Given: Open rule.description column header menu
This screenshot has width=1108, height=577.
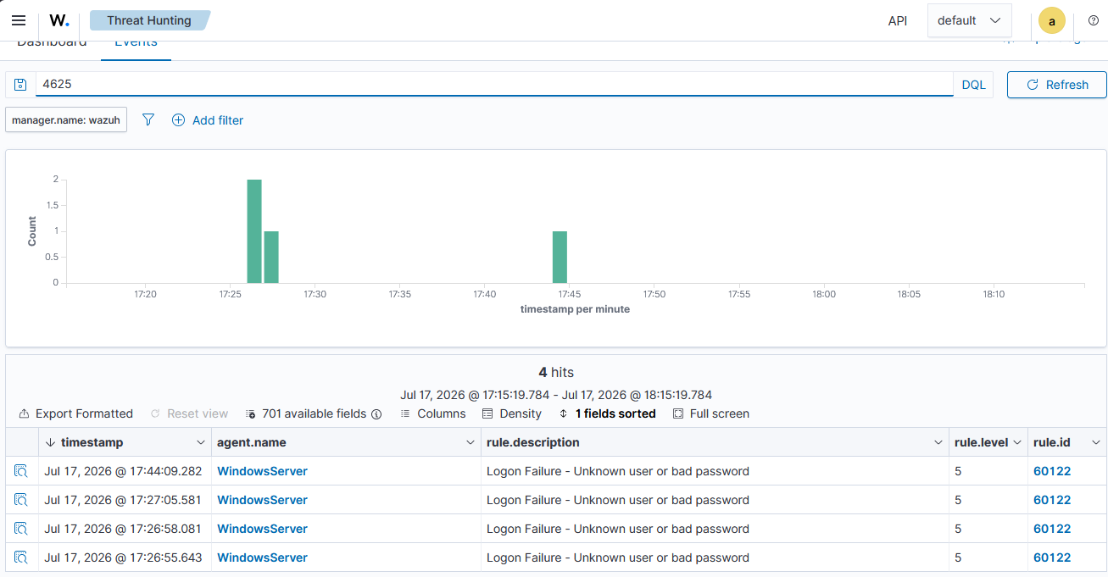Looking at the screenshot, I should click(x=938, y=442).
